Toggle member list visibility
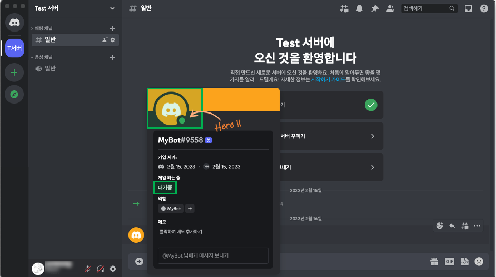496x277 pixels. pos(390,8)
